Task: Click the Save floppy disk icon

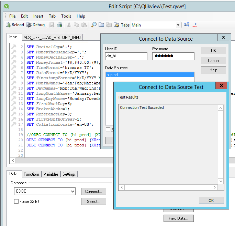Action: [x=52, y=25]
